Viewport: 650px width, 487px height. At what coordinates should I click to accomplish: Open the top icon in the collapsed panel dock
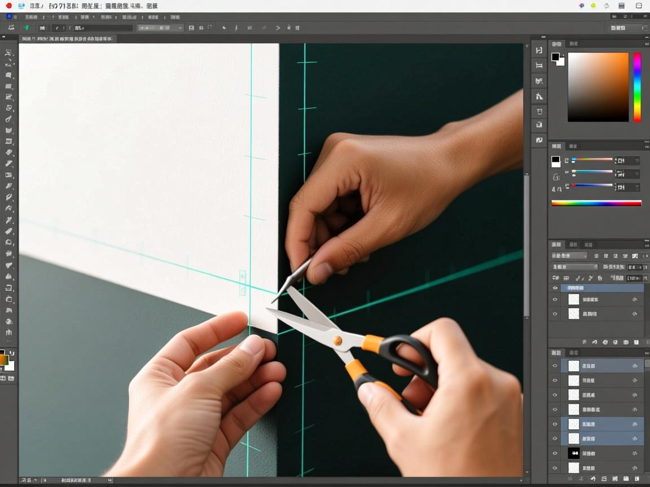pos(539,51)
